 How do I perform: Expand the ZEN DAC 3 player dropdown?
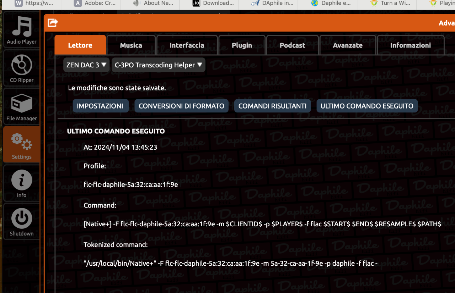(86, 65)
